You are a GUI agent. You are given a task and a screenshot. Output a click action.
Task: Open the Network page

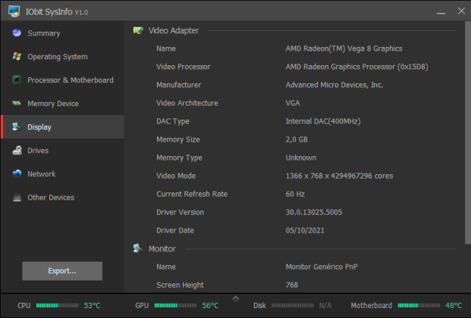pos(62,173)
